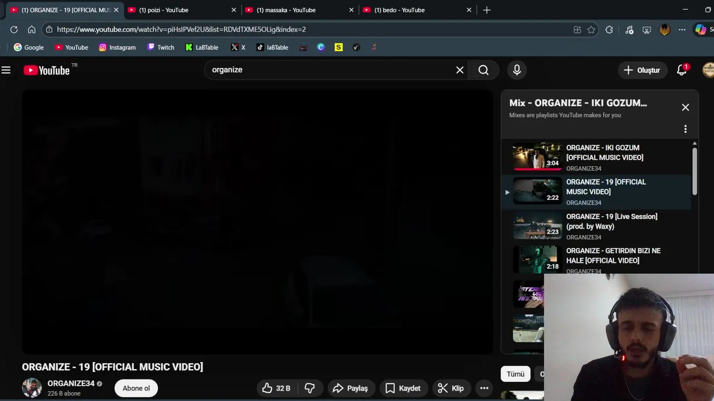Viewport: 714px width, 401px height.
Task: Open the Mix playlist three-dot options
Action: (x=686, y=129)
